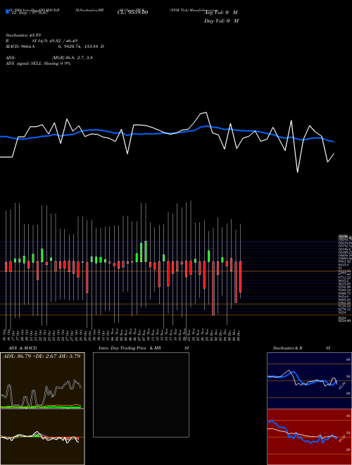Image resolution: width=352 pixels, height=465 pixels.
Task: Click the last date label '09 Dec' on x-axis
Action: click(239, 334)
